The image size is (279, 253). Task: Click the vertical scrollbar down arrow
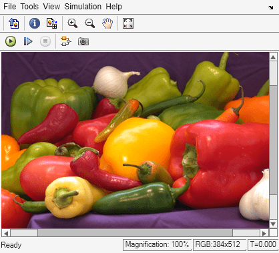point(273,224)
